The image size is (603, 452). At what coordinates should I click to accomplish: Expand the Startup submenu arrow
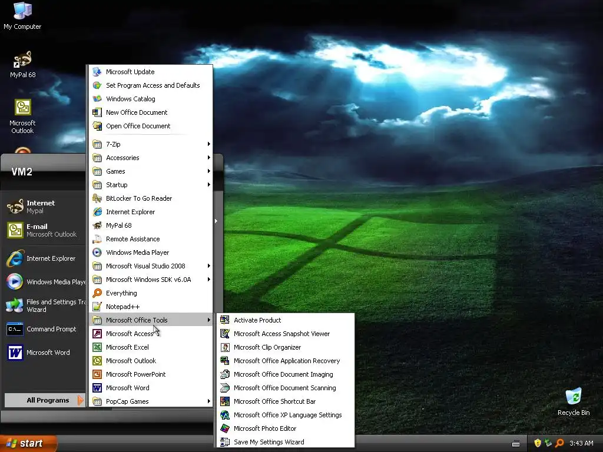[209, 185]
